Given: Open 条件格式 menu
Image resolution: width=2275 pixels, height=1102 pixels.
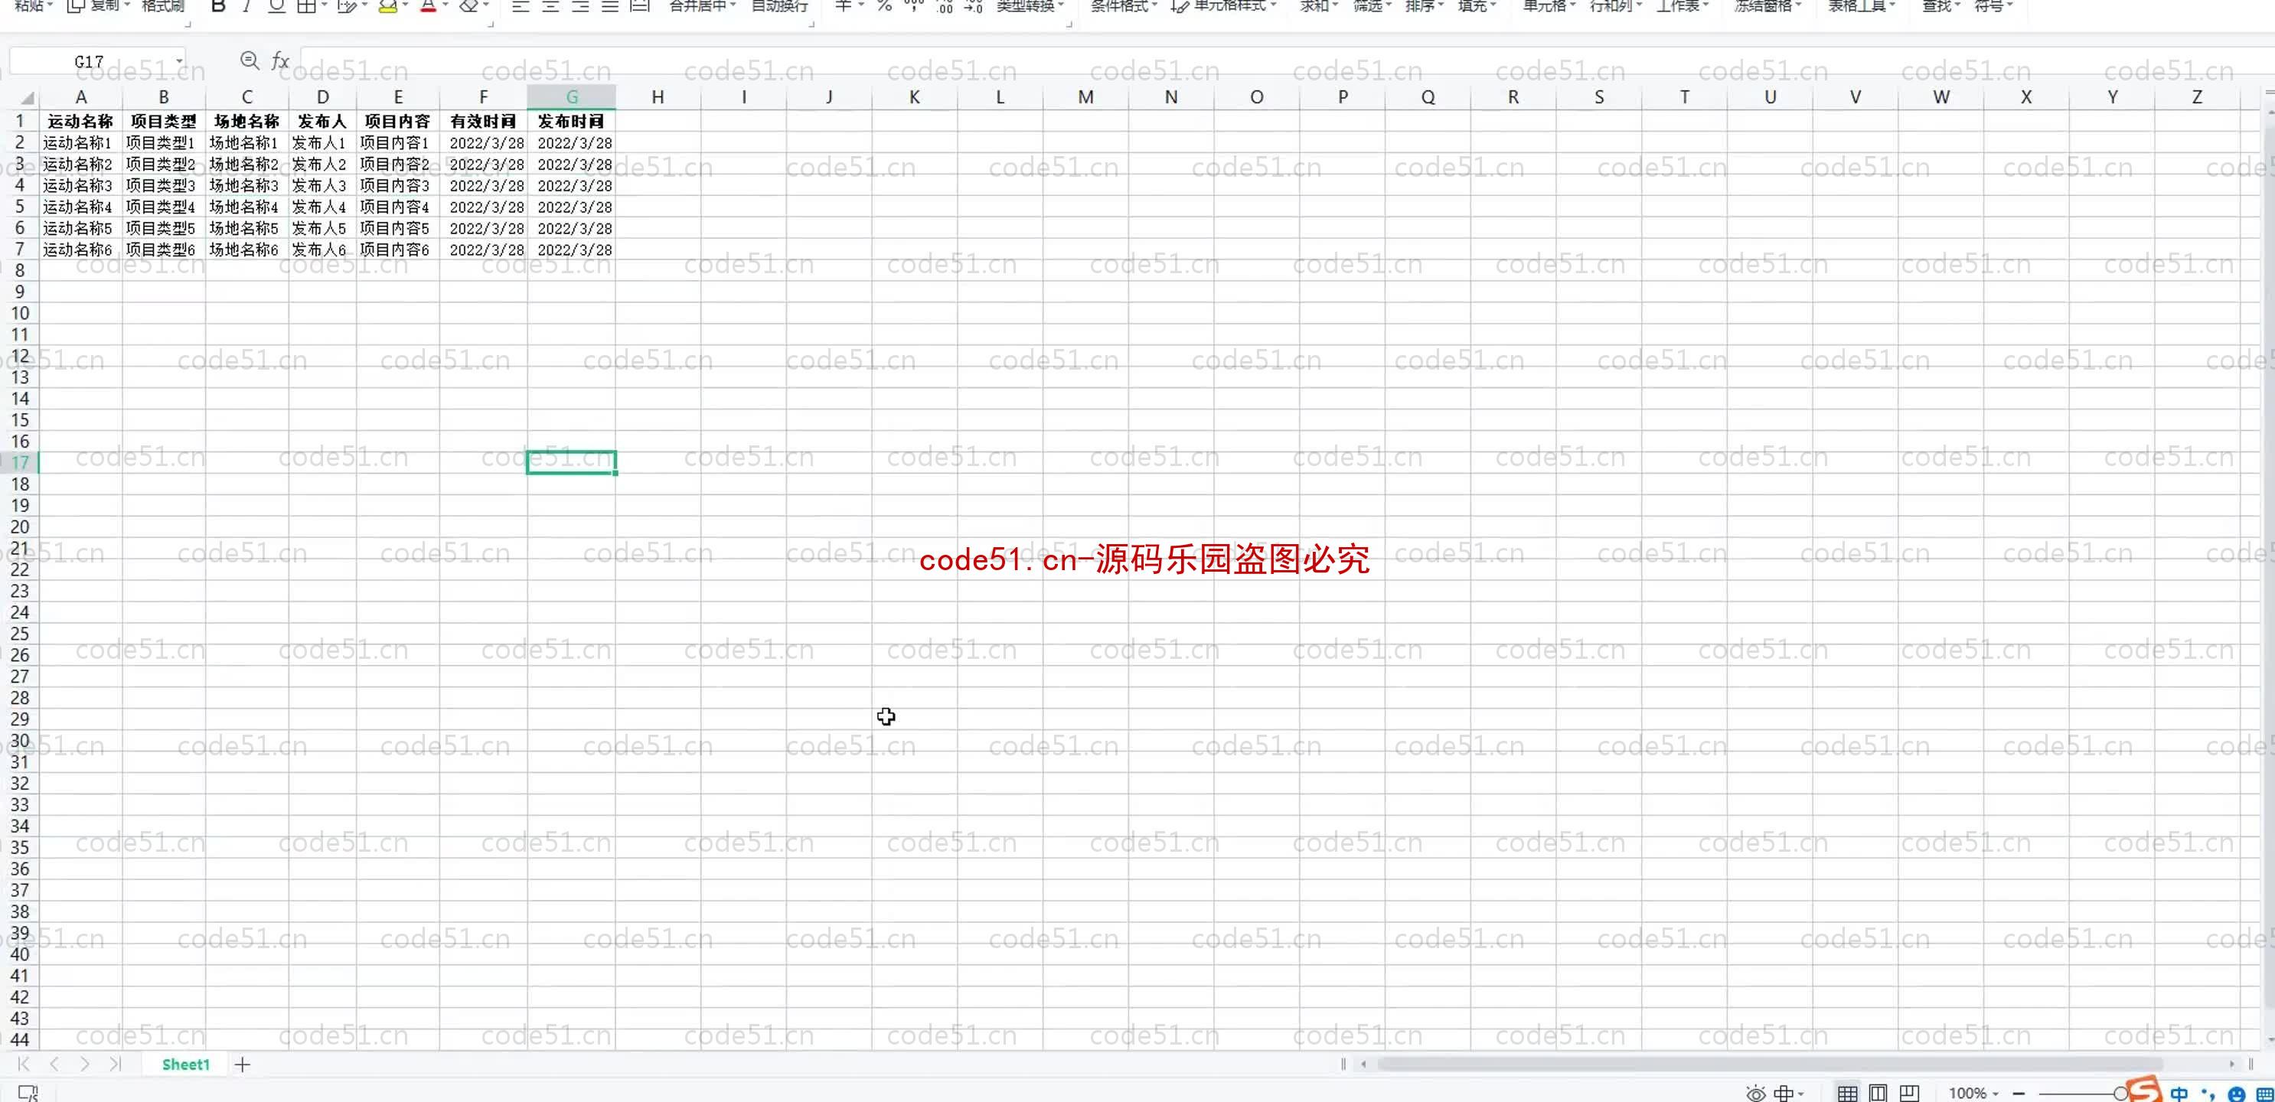Looking at the screenshot, I should click(1124, 6).
